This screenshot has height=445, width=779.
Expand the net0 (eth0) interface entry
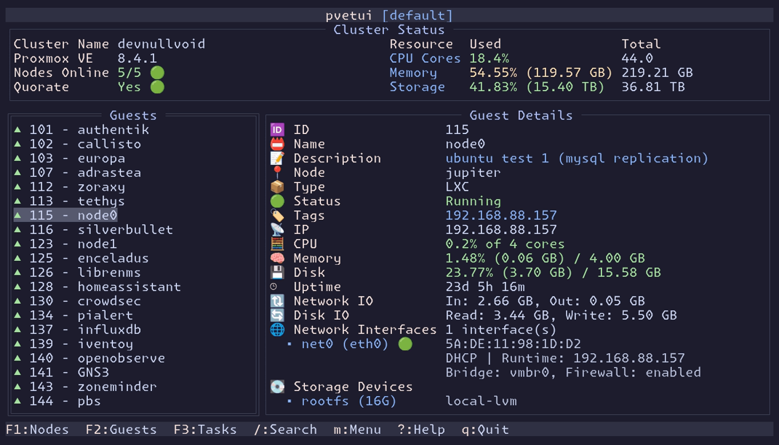pos(344,344)
